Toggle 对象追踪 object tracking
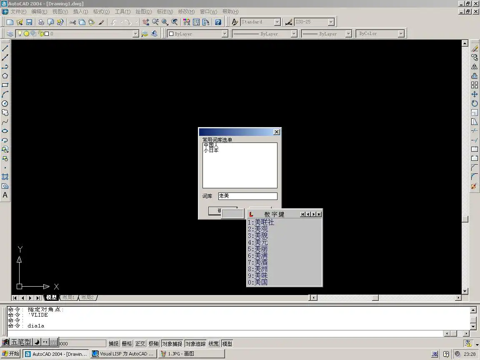This screenshot has width=480, height=360. [195, 344]
